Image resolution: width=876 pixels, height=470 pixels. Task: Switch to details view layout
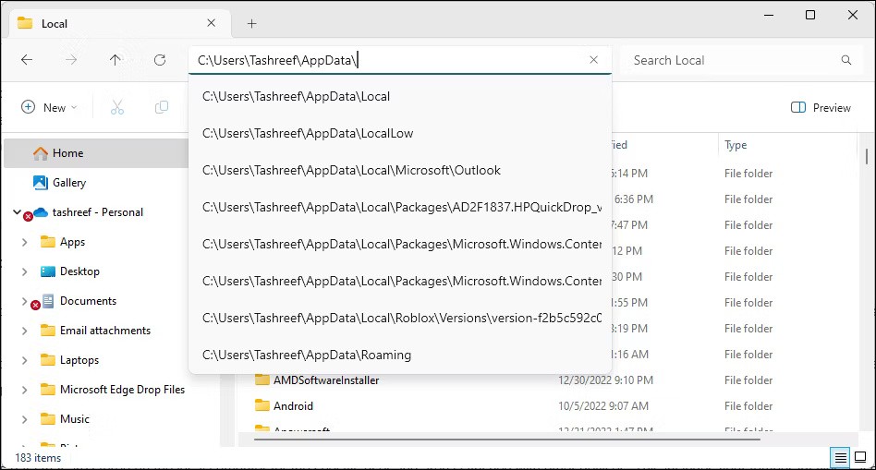(840, 457)
